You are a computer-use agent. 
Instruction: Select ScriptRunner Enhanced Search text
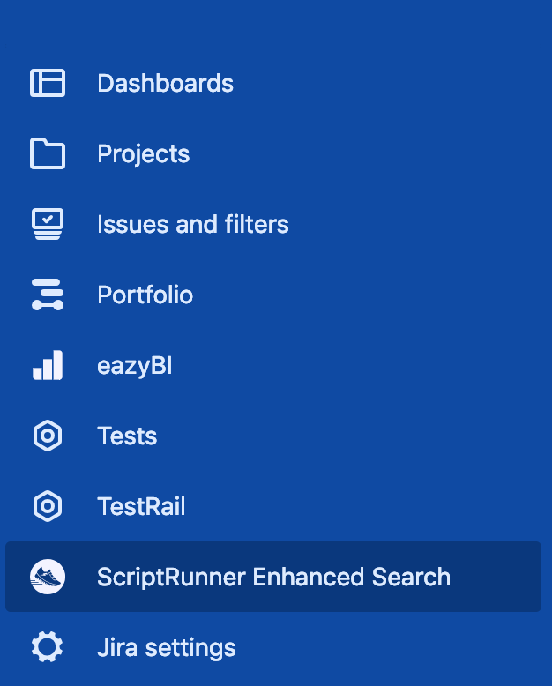coord(274,577)
